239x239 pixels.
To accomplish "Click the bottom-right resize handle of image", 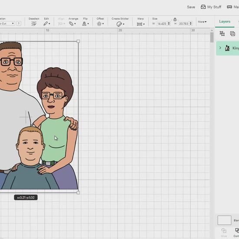I will [78, 193].
